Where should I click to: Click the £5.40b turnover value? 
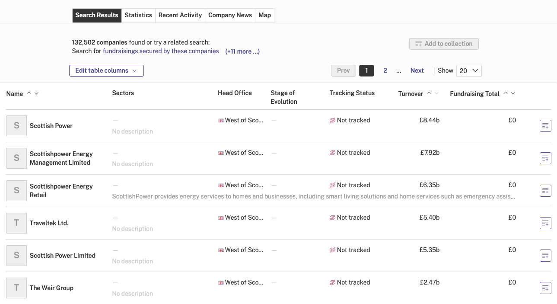pyautogui.click(x=429, y=218)
